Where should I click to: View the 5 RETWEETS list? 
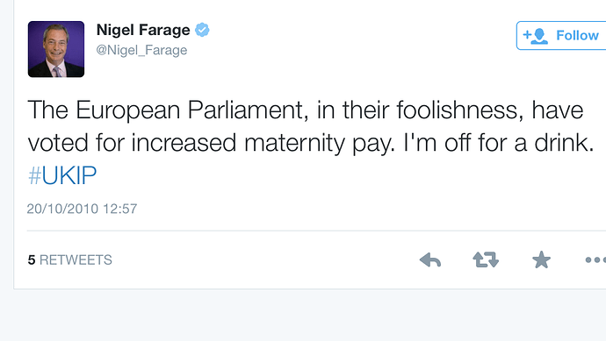click(70, 260)
